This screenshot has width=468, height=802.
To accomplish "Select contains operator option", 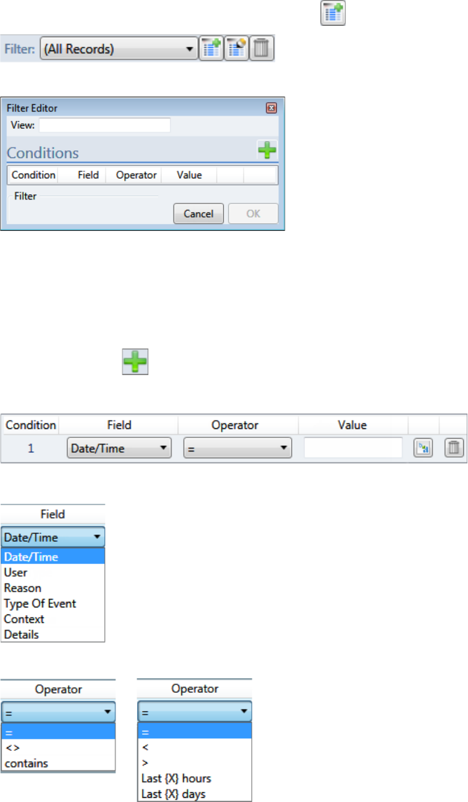I will click(58, 763).
